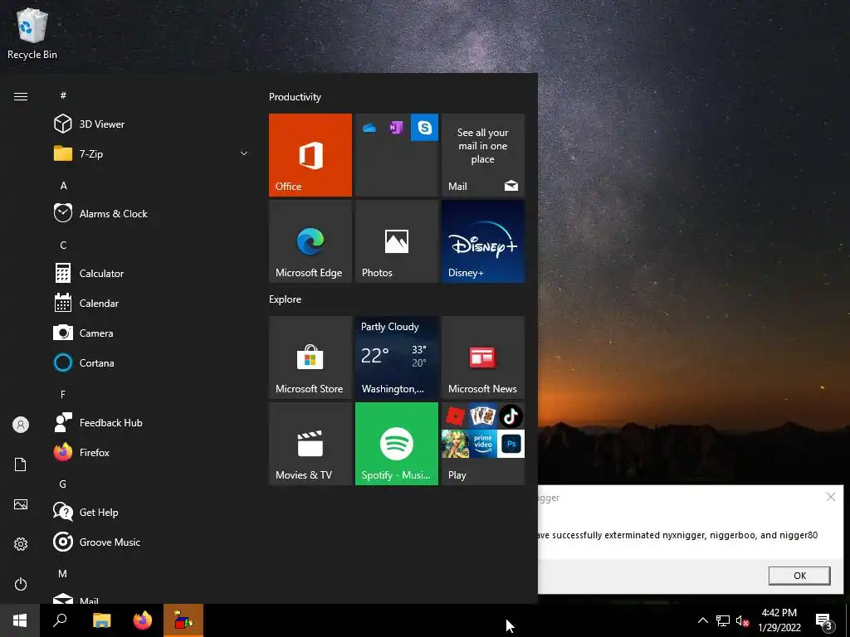
Task: Open the Recycle Bin desktop icon
Action: [32, 33]
